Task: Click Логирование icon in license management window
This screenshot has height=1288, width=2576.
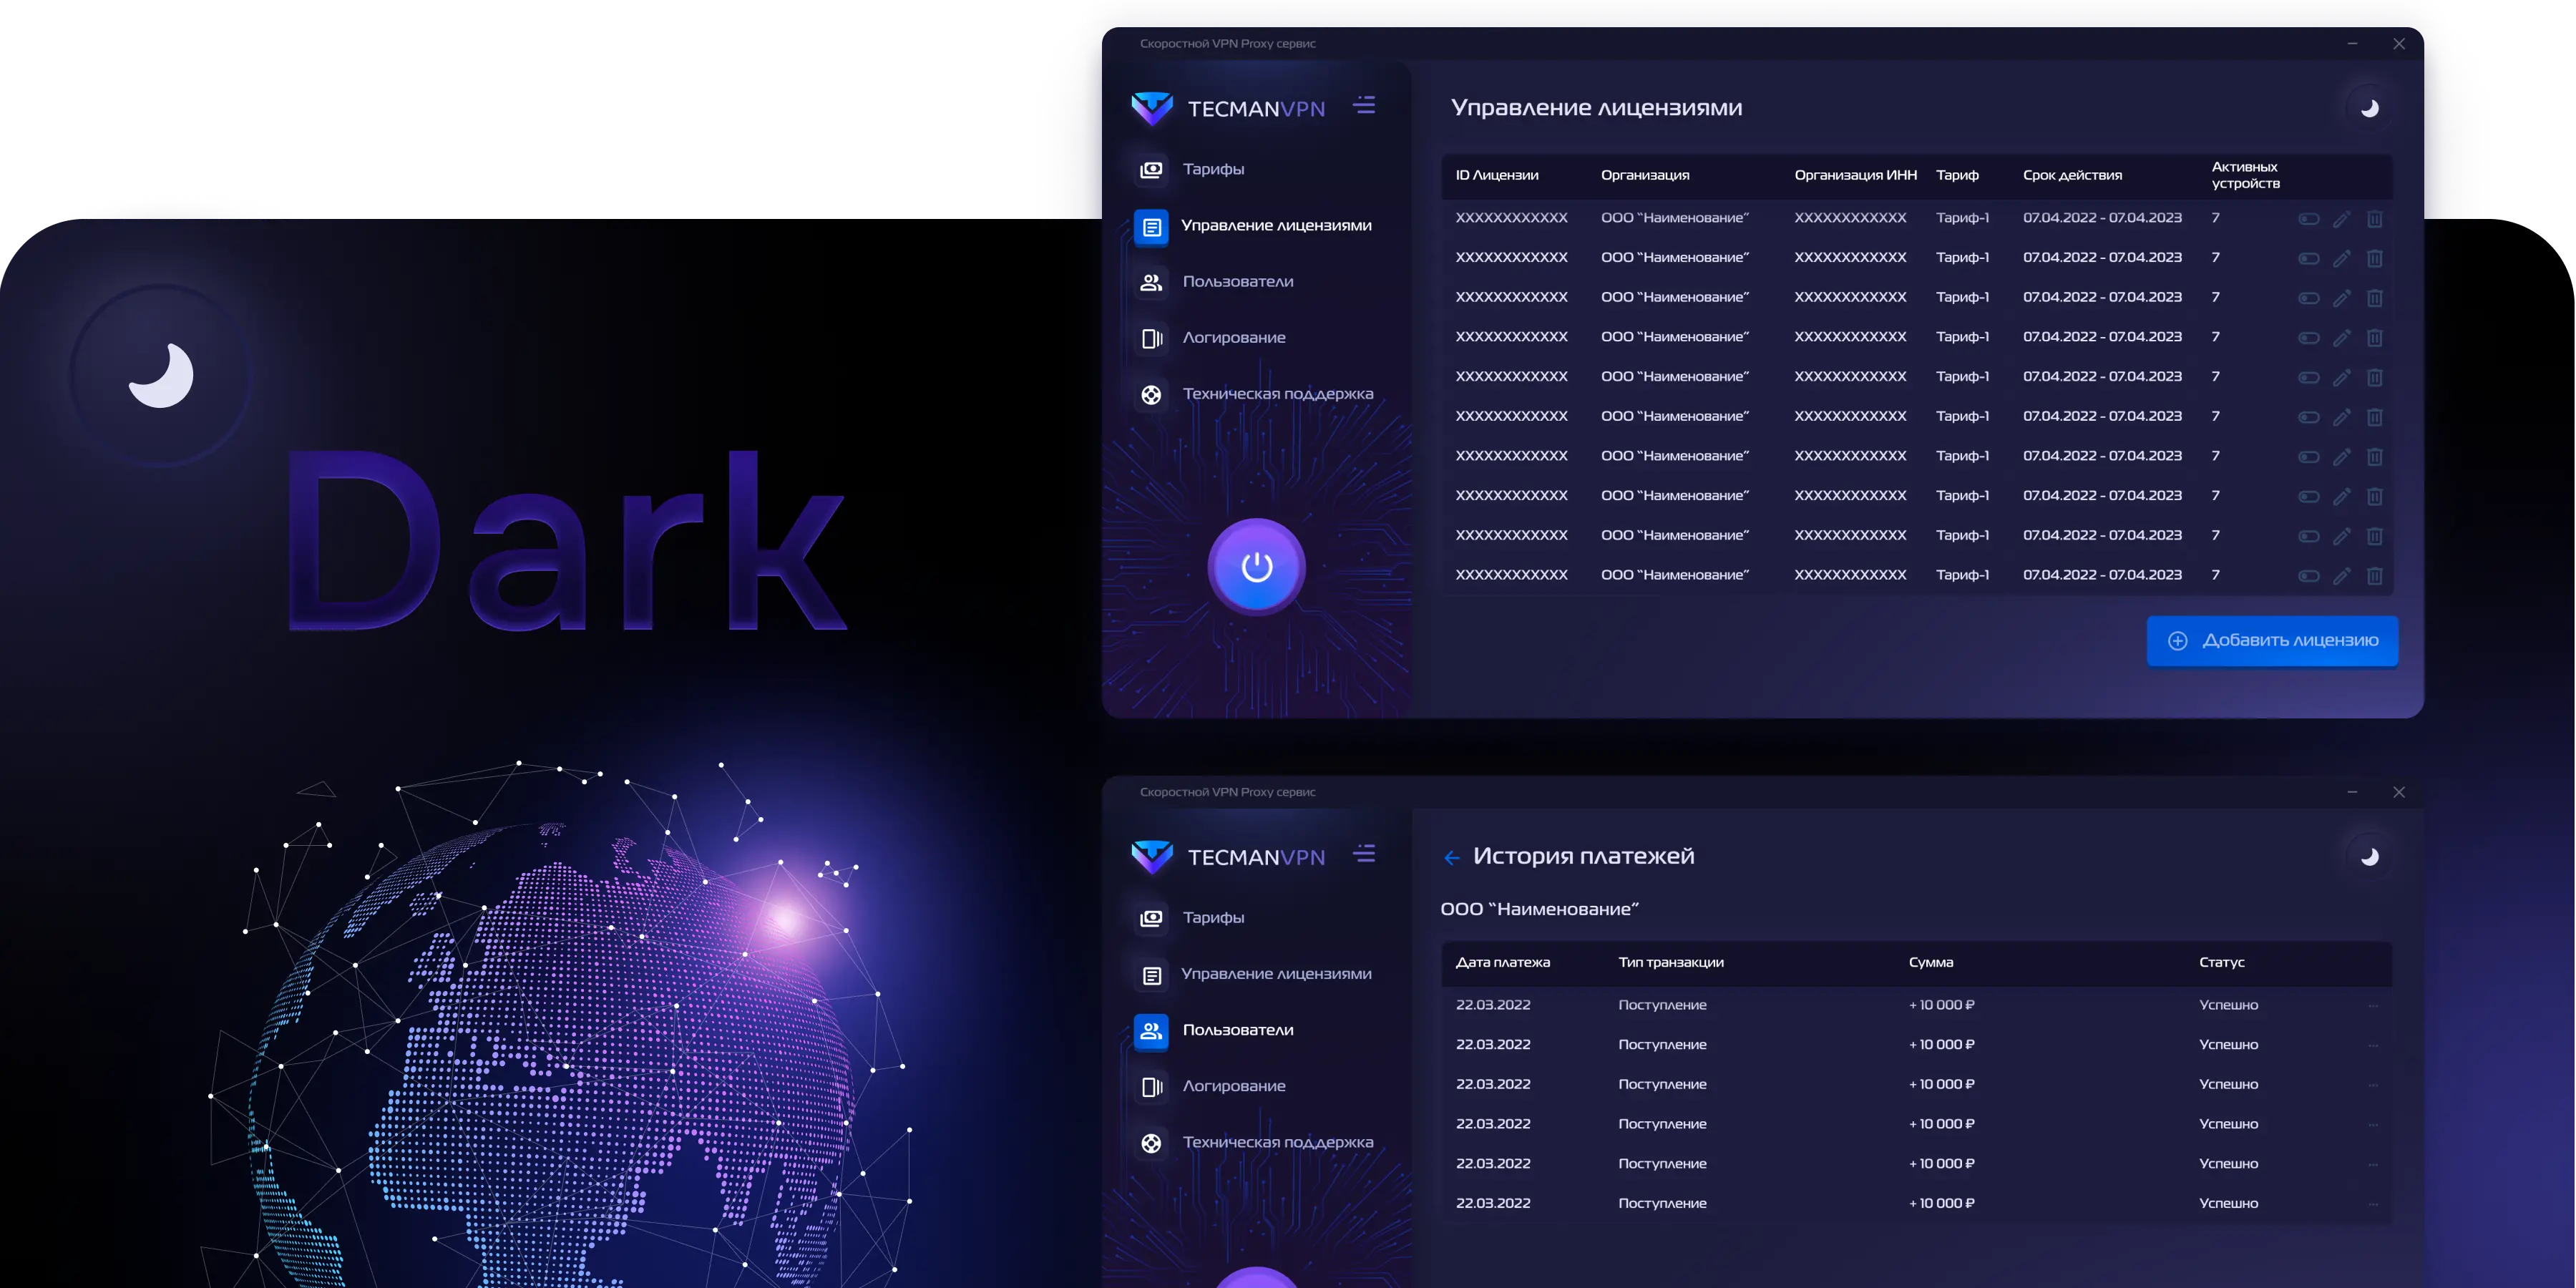Action: 1151,338
